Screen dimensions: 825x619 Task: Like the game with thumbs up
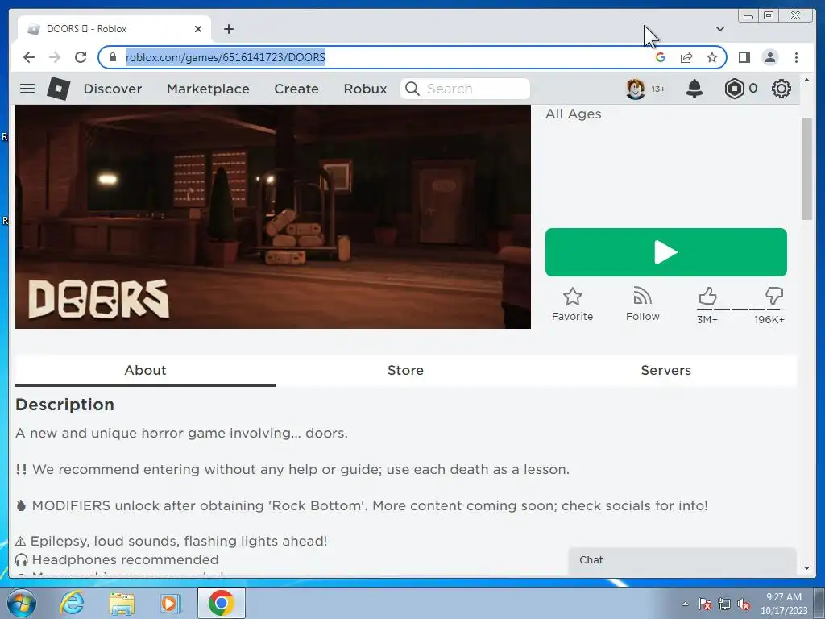click(x=707, y=297)
